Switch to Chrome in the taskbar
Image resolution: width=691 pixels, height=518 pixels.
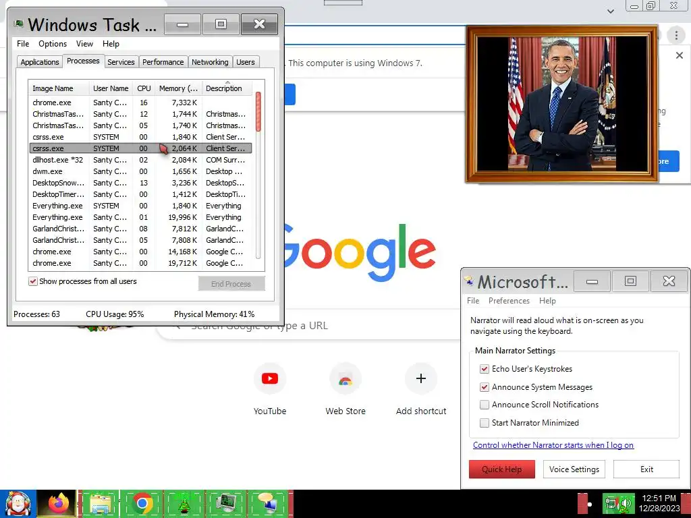tap(142, 504)
